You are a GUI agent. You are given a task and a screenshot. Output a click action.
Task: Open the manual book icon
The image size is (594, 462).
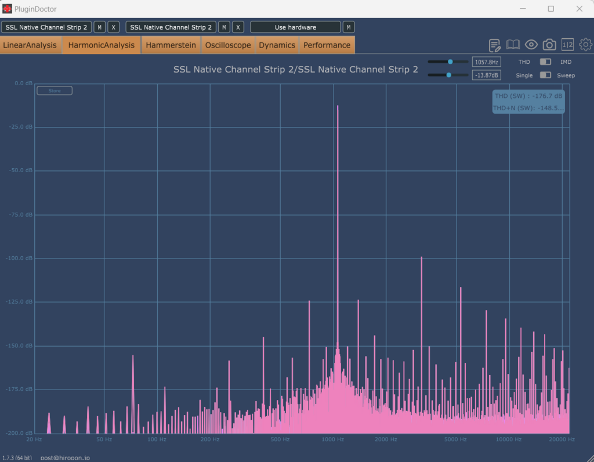coord(513,45)
